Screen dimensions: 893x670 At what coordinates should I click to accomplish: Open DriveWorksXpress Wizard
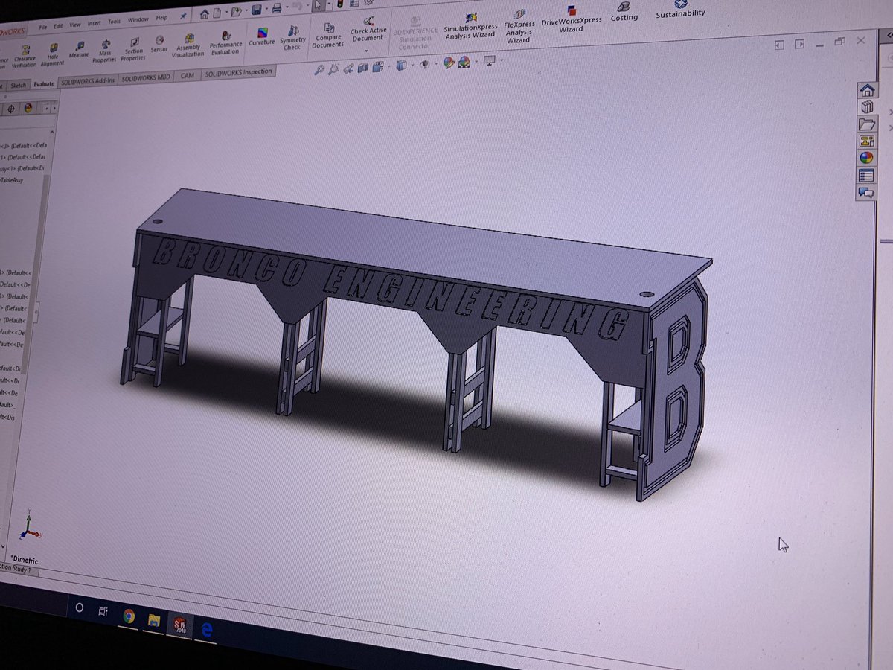[x=572, y=19]
